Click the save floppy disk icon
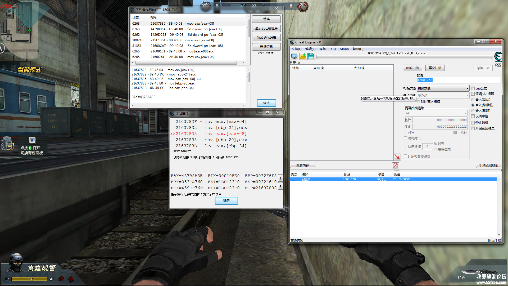 click(311, 56)
